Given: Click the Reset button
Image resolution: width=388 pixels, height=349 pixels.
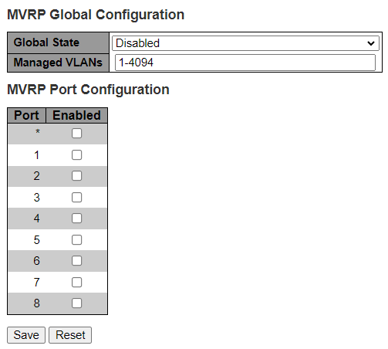Looking at the screenshot, I should pyautogui.click(x=70, y=335).
